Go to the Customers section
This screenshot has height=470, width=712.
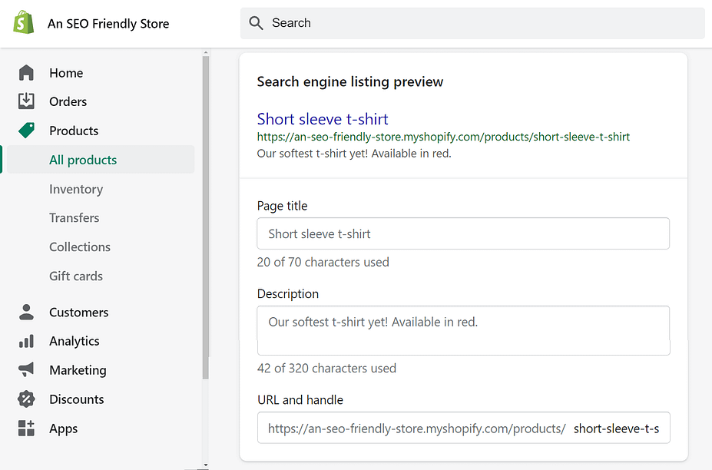point(79,313)
